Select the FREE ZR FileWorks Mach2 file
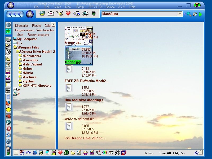The width and height of the screenshot is (212, 159). coord(86,81)
